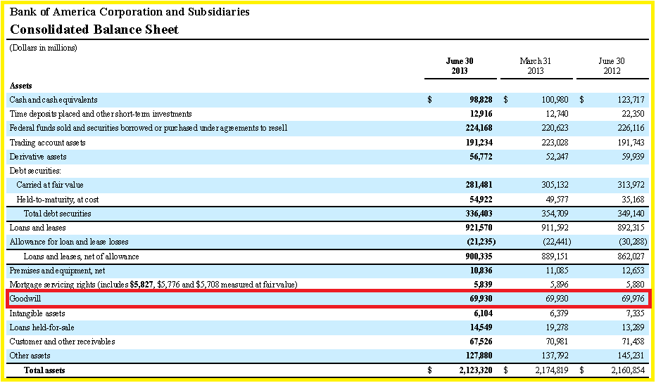Screen dimensions: 656x383
Task: Select mortgage servicing value 5,896
Action: point(559,285)
